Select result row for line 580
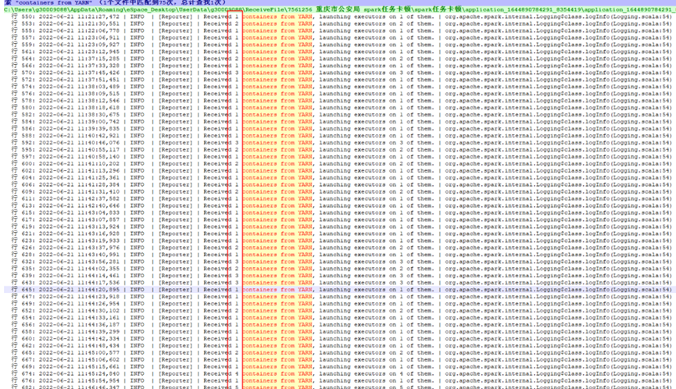The width and height of the screenshot is (676, 389). [x=340, y=108]
